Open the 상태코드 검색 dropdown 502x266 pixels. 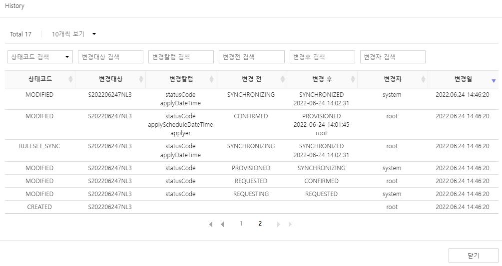pos(40,57)
